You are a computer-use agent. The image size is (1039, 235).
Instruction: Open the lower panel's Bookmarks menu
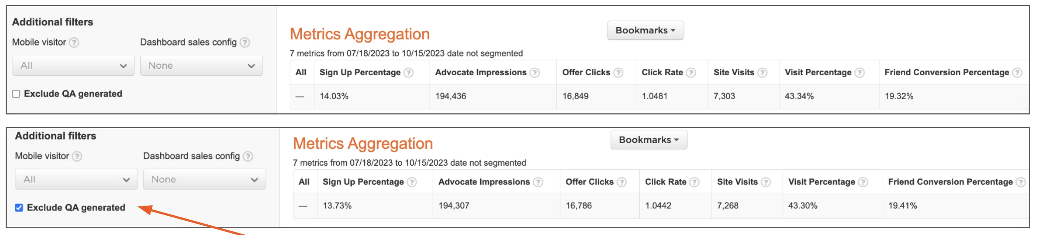pyautogui.click(x=648, y=140)
